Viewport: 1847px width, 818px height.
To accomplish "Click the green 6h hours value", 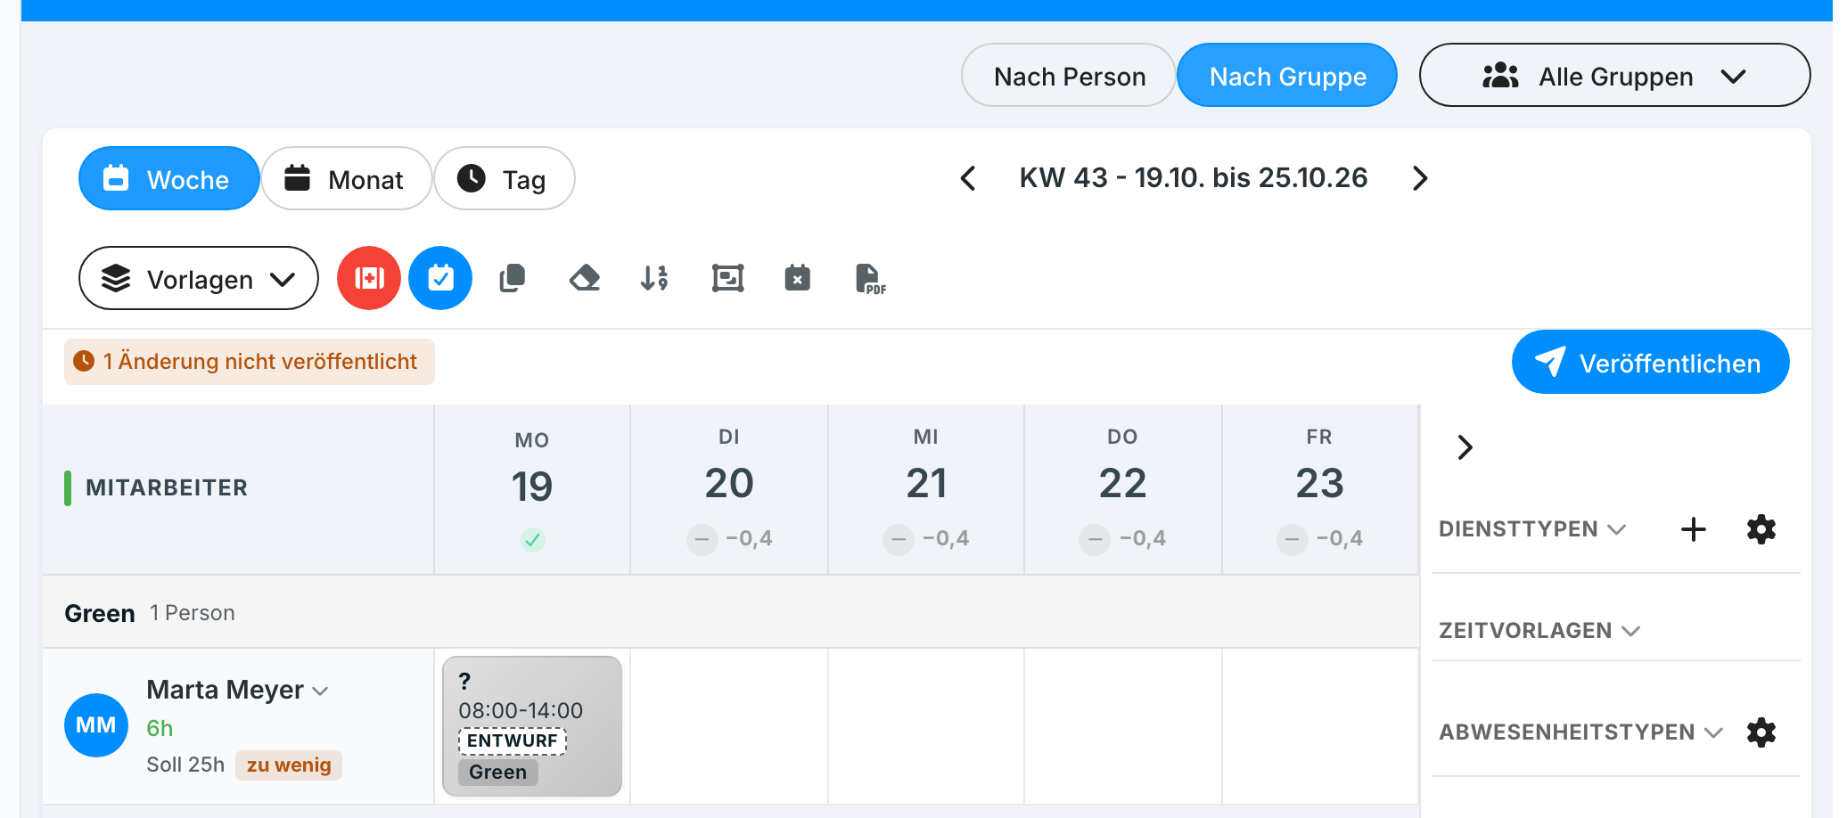I will tap(160, 728).
